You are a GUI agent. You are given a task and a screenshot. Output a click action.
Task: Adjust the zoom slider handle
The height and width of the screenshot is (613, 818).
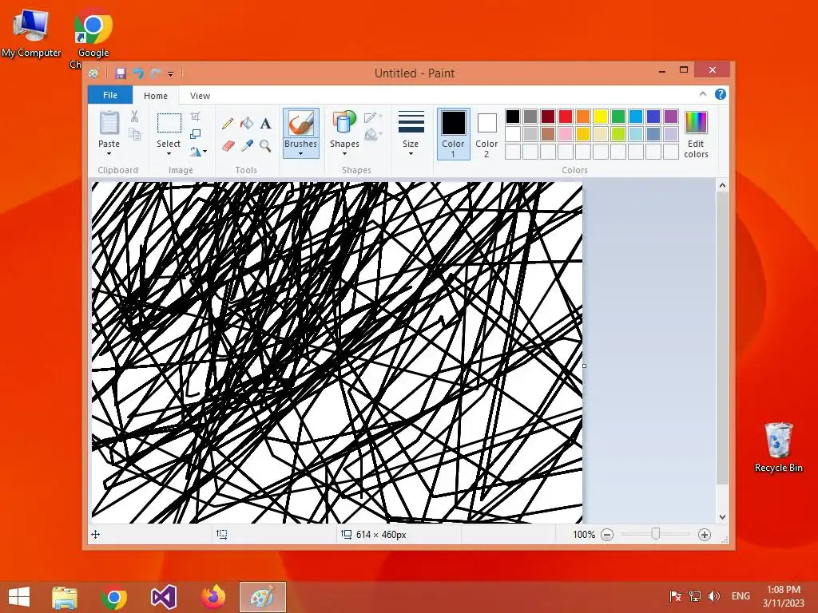click(x=656, y=534)
